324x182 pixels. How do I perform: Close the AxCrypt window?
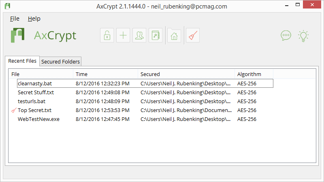[312, 4]
